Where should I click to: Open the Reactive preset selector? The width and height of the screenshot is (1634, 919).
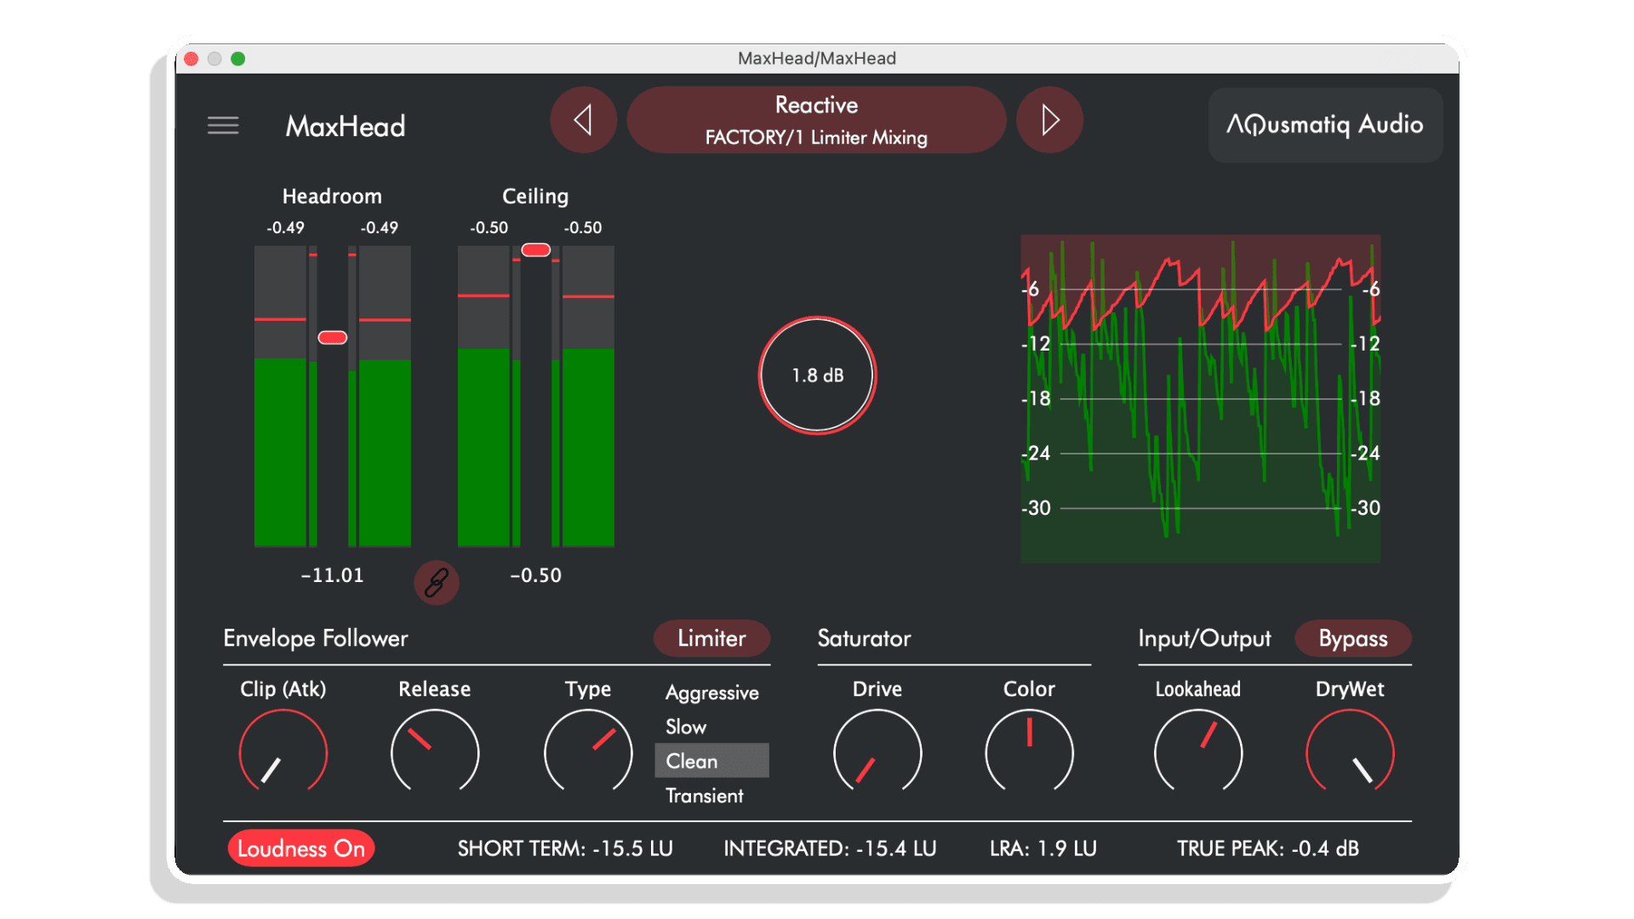click(816, 120)
